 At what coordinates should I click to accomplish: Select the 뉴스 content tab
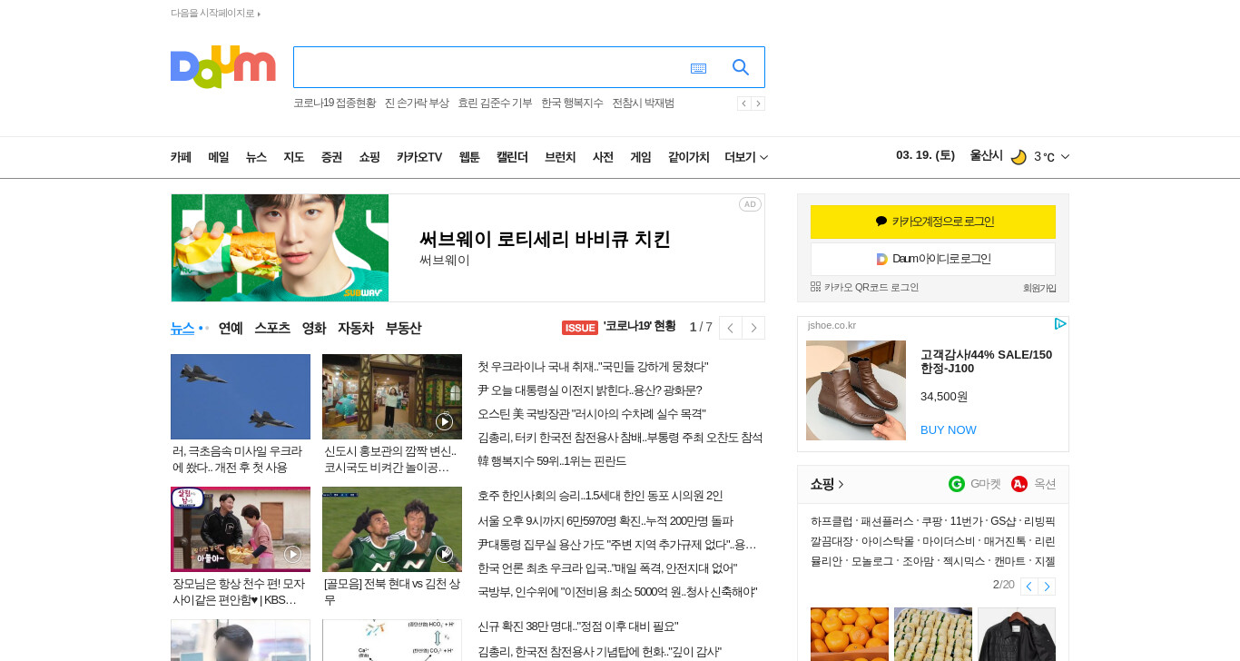(182, 328)
